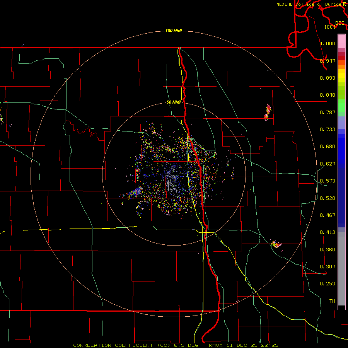Click the Correlation Coefficient caption at bottom

176,345
